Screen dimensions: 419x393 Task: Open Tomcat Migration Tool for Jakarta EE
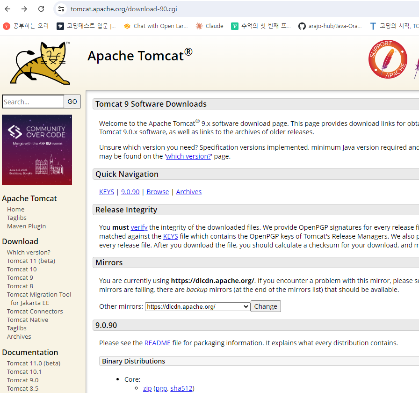click(39, 298)
